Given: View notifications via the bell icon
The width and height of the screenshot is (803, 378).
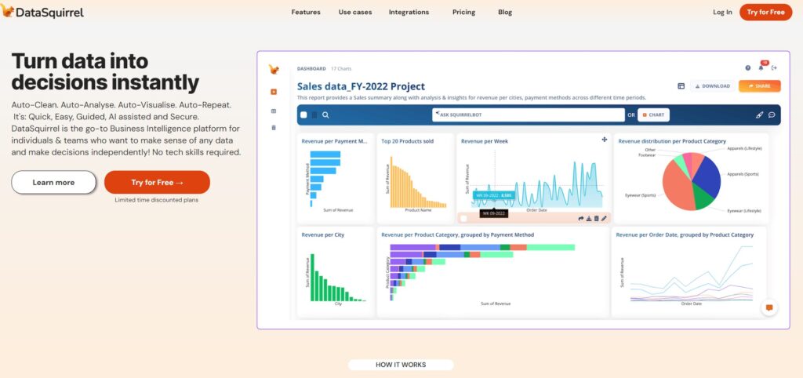Looking at the screenshot, I should [761, 67].
